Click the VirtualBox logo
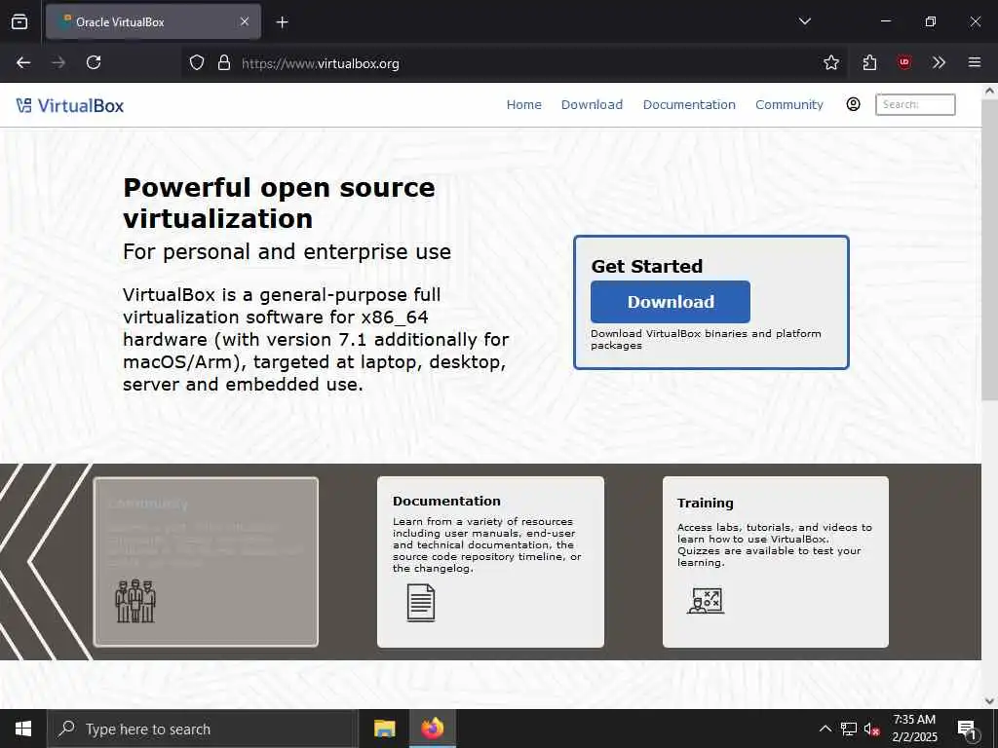 tap(70, 105)
